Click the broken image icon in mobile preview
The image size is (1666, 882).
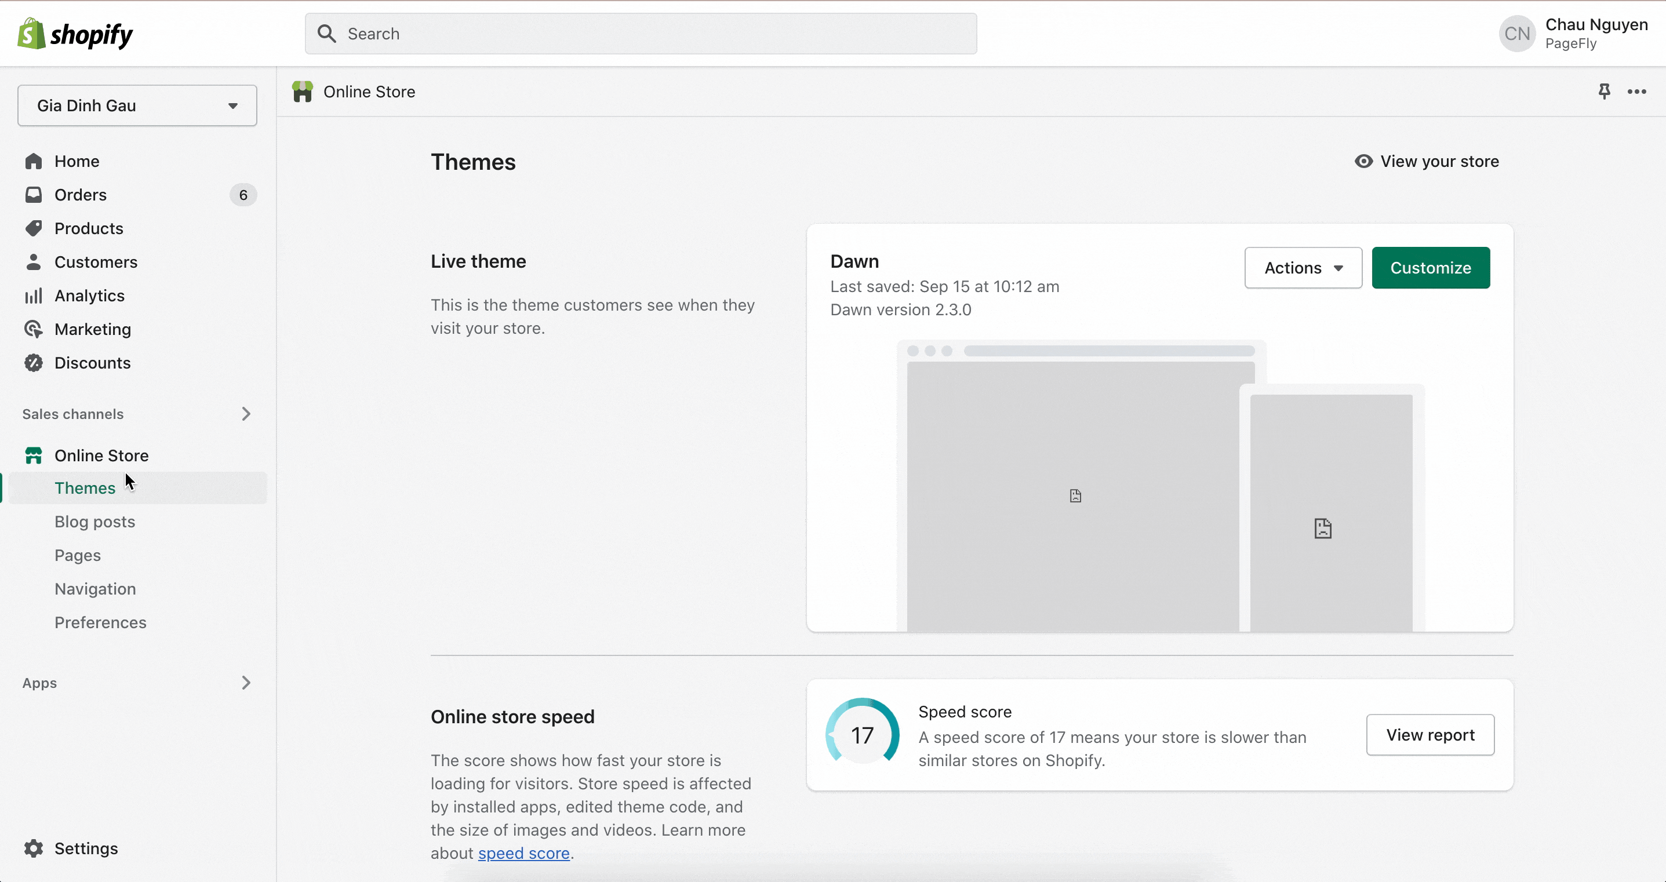coord(1323,529)
